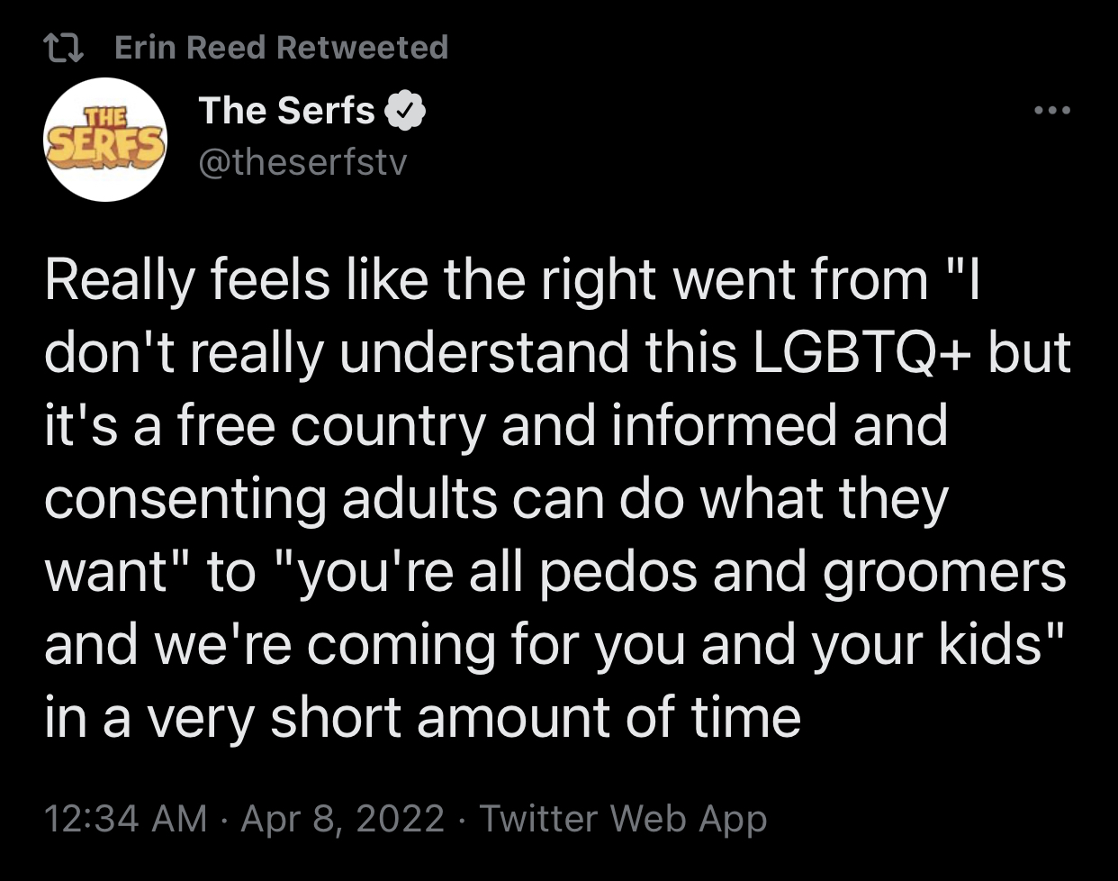
Task: Open the Twitter Web App source link
Action: click(x=623, y=818)
